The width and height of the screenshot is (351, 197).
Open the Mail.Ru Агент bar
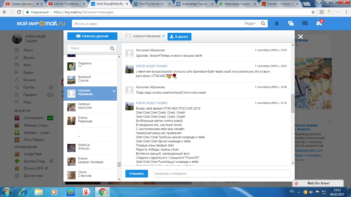coord(318,183)
